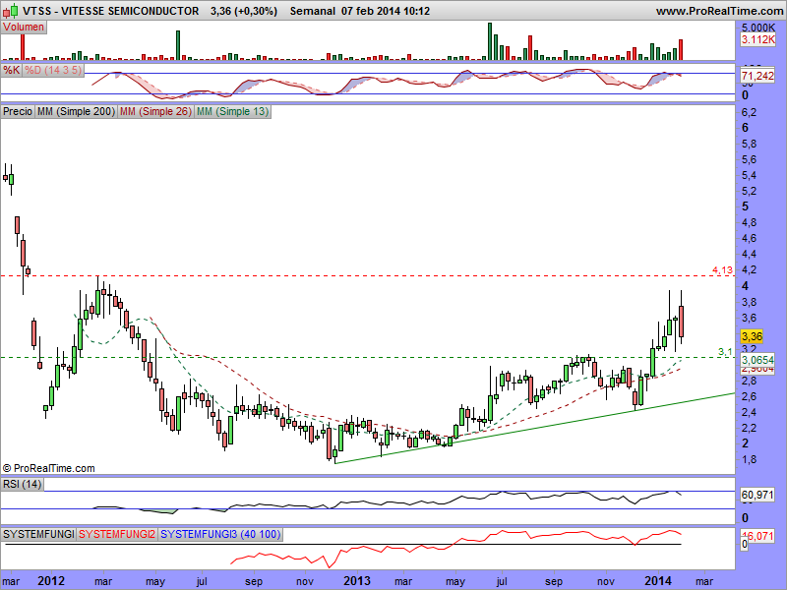Select the %K stochastic label

[x=12, y=70]
